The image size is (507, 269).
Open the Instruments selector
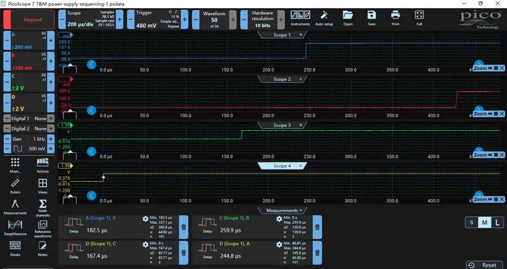tap(300, 18)
